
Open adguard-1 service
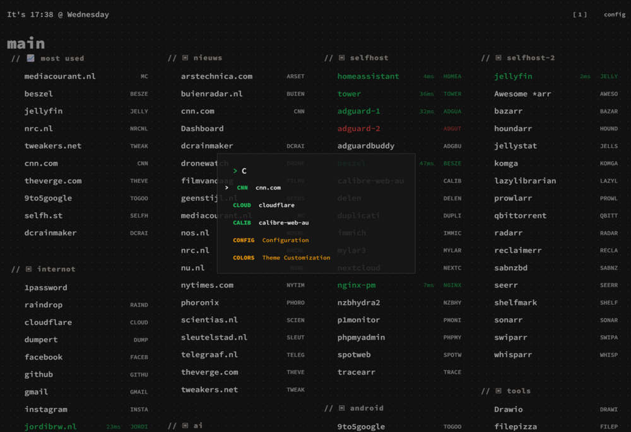(358, 111)
